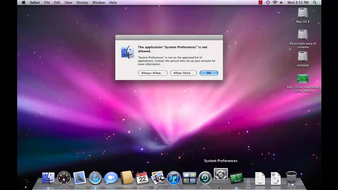This screenshot has width=338, height=190.
Task: Open the View menu
Action: [68, 2]
